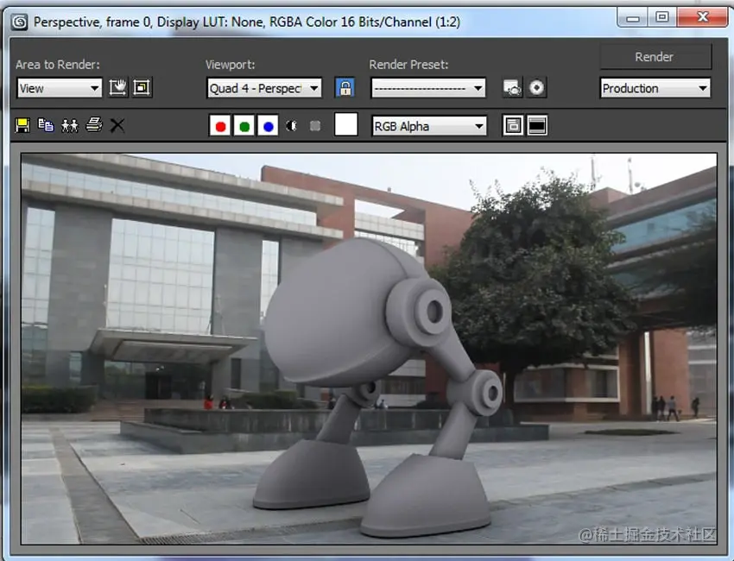Toggle the green channel display
This screenshot has height=561, width=734.
(x=244, y=126)
